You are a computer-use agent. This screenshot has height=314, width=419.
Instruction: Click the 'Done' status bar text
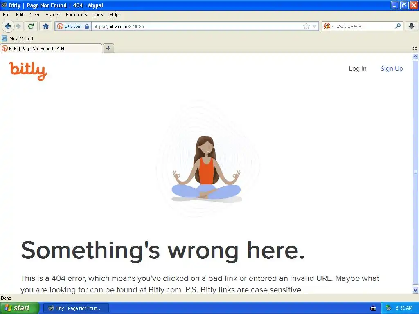[x=6, y=298]
